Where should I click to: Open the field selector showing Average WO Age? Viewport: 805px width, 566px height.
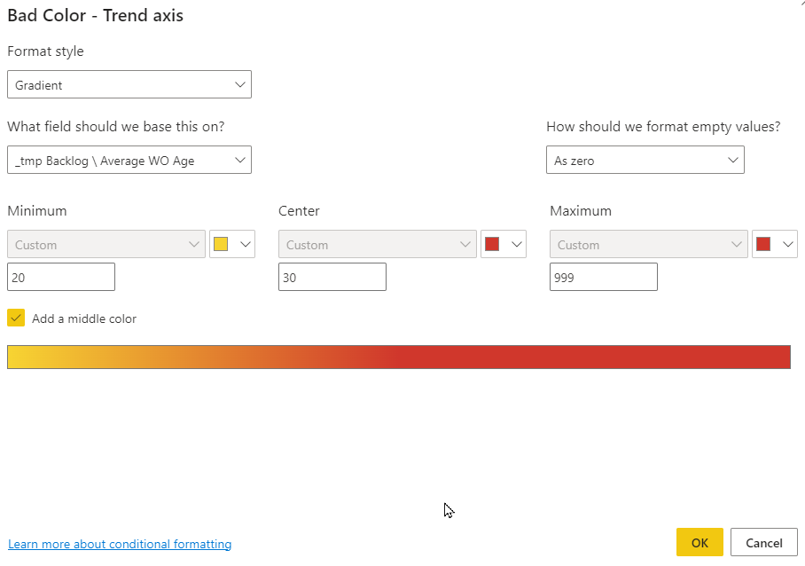[x=129, y=161]
